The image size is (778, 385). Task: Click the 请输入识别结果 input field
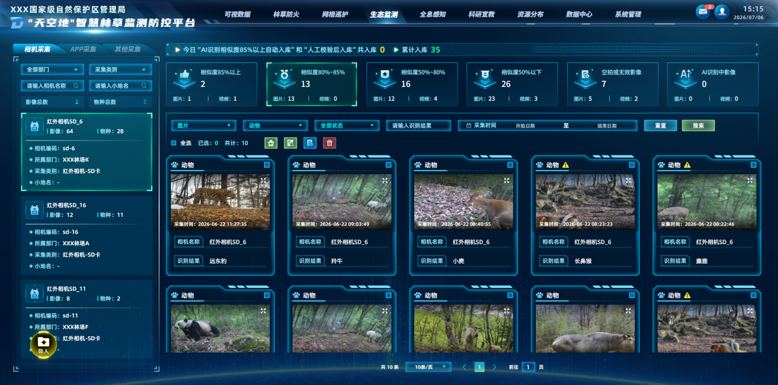pos(419,125)
